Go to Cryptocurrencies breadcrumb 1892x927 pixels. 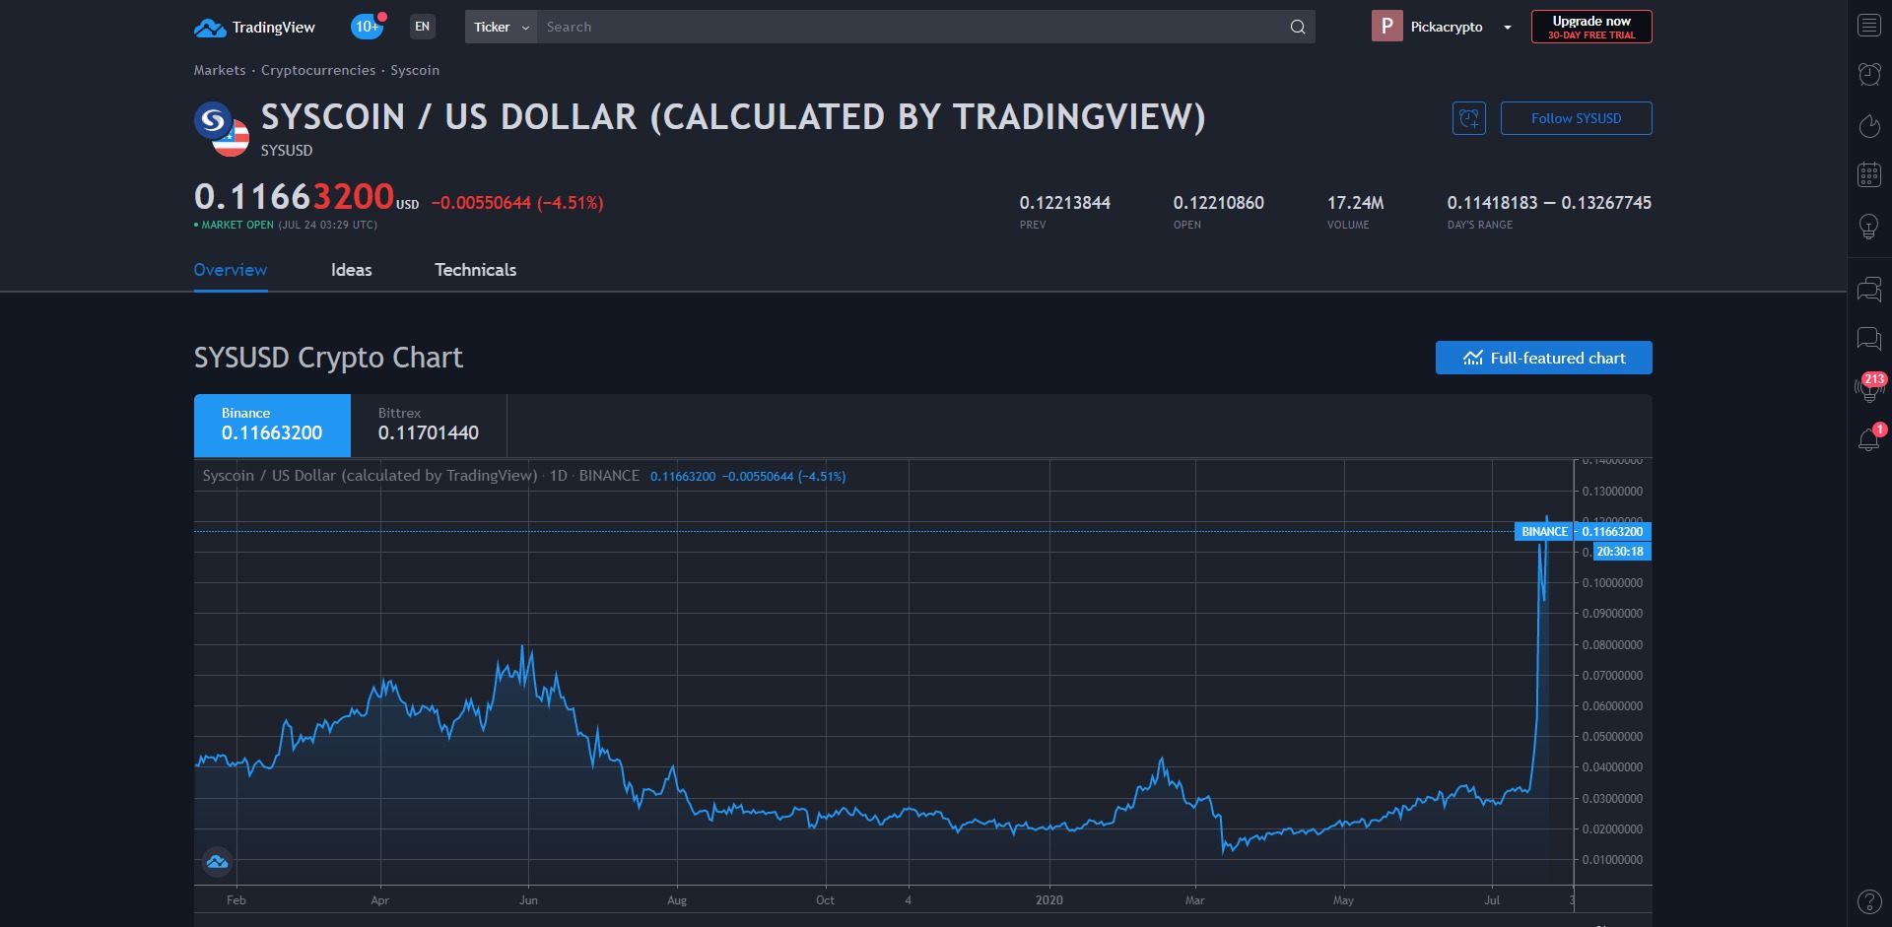(318, 70)
